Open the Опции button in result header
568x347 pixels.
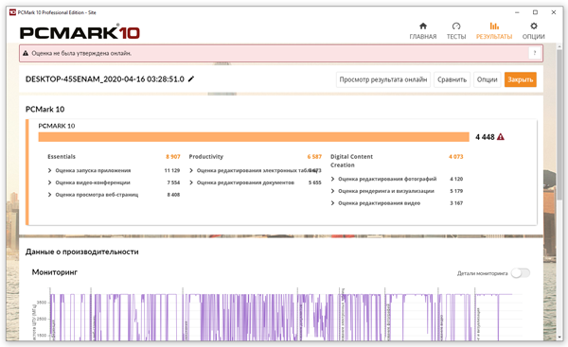[x=487, y=79]
